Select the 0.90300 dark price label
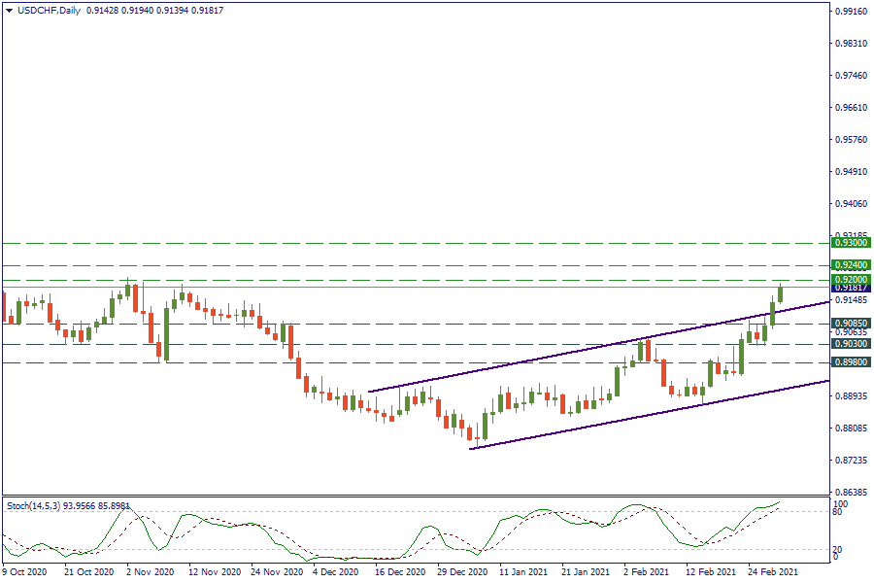The height and width of the screenshot is (583, 874). [x=851, y=344]
